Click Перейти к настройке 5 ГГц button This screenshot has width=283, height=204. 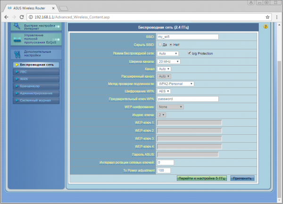[x=202, y=178]
